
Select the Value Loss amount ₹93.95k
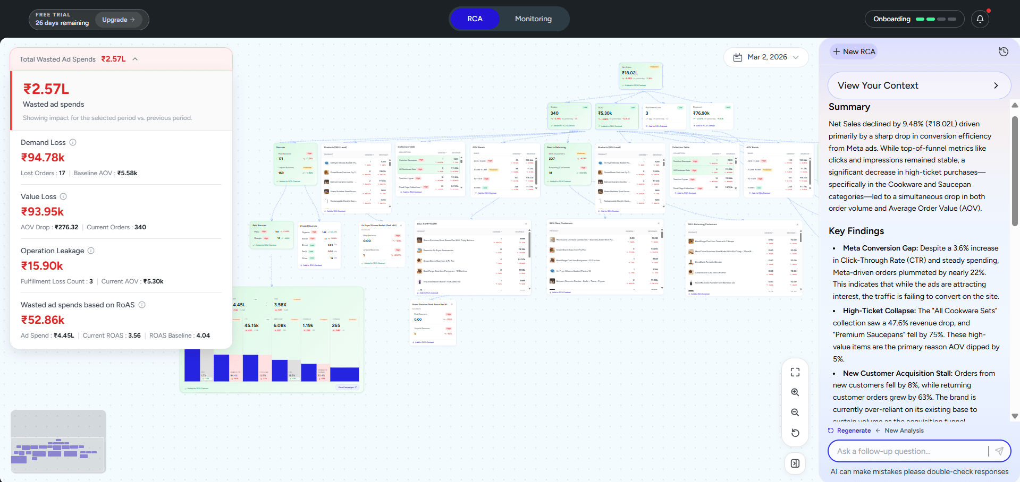(x=42, y=211)
